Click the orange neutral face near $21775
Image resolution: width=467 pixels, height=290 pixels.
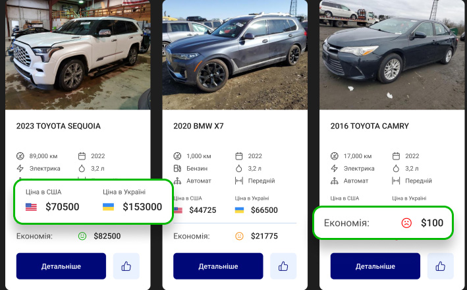pos(240,236)
